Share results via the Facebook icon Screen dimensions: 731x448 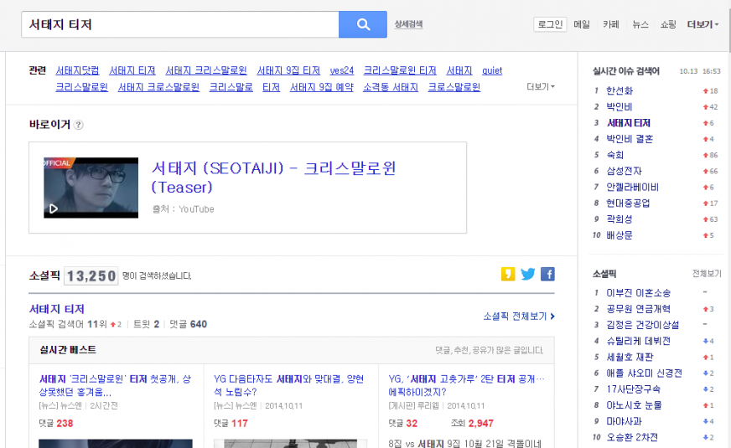(547, 274)
